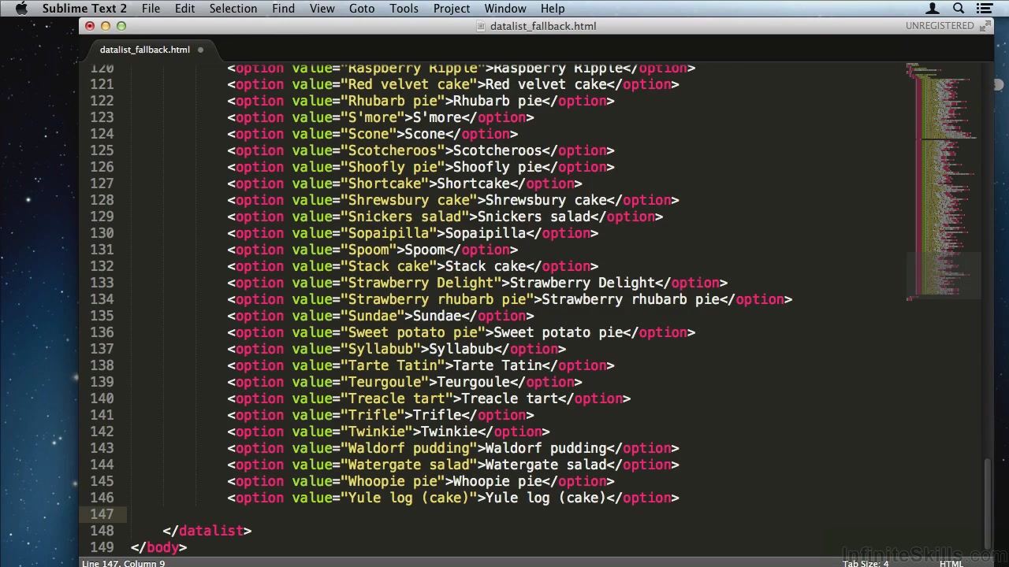Open the Window menu
Viewport: 1009px width, 567px height.
(505, 9)
